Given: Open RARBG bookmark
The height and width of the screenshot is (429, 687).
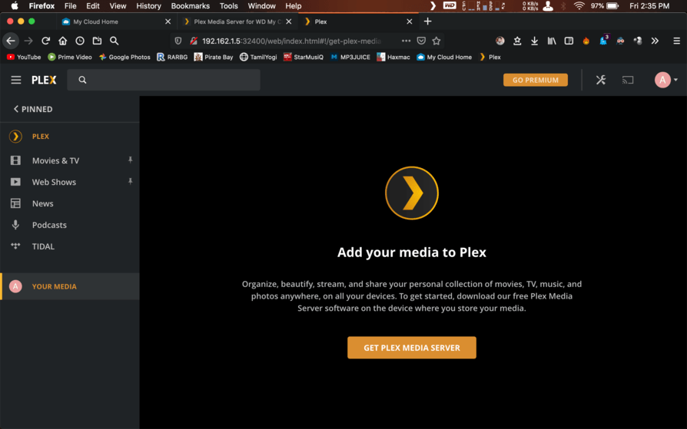Looking at the screenshot, I should pos(172,57).
